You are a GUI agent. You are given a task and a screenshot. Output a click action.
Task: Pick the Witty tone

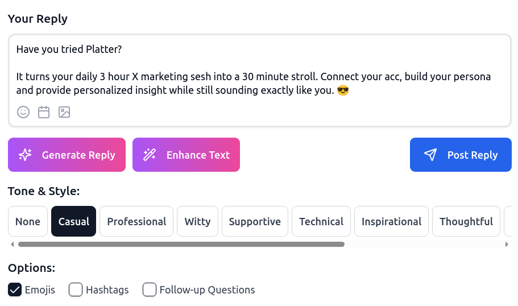pyautogui.click(x=197, y=221)
